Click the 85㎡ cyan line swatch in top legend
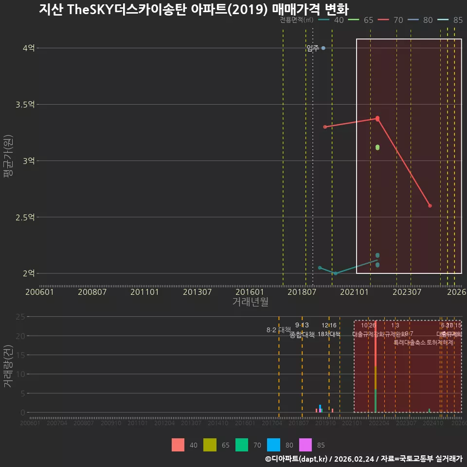This screenshot has width=467, height=467. (x=443, y=20)
